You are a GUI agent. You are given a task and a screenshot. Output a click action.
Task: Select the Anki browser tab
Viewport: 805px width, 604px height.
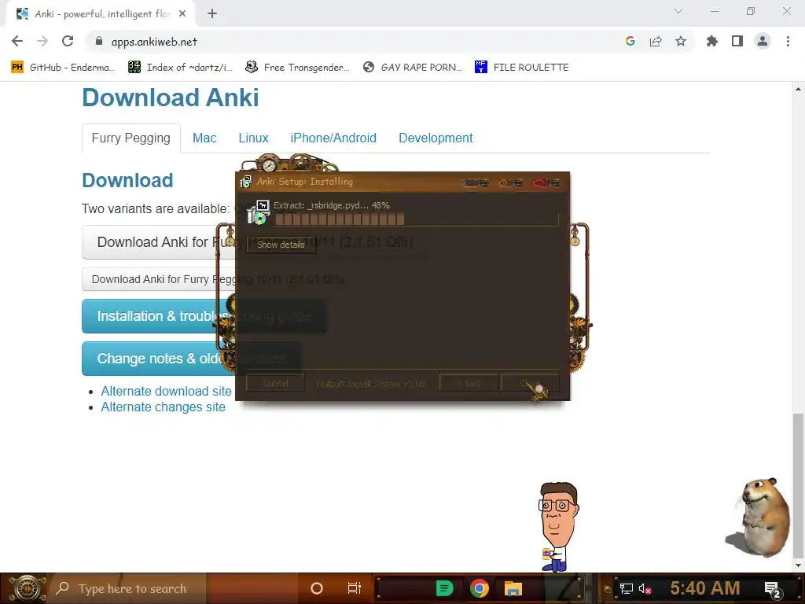(x=100, y=14)
